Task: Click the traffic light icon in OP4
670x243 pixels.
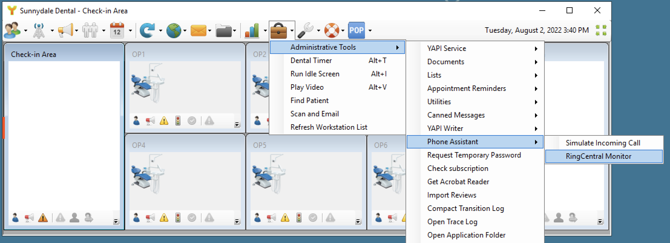Action: tap(178, 218)
